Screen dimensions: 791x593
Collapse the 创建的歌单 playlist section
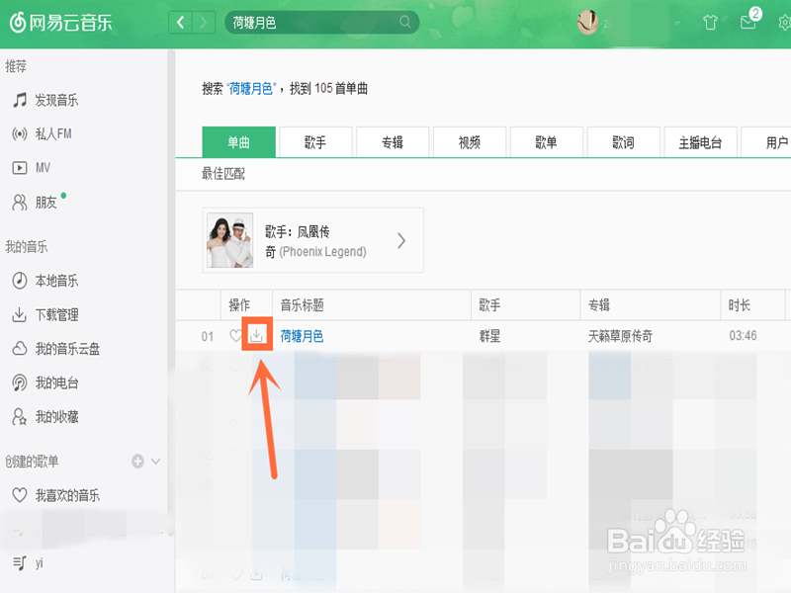(154, 461)
